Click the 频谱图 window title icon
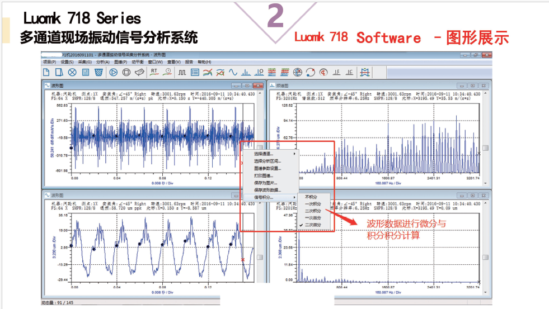 pos(272,85)
